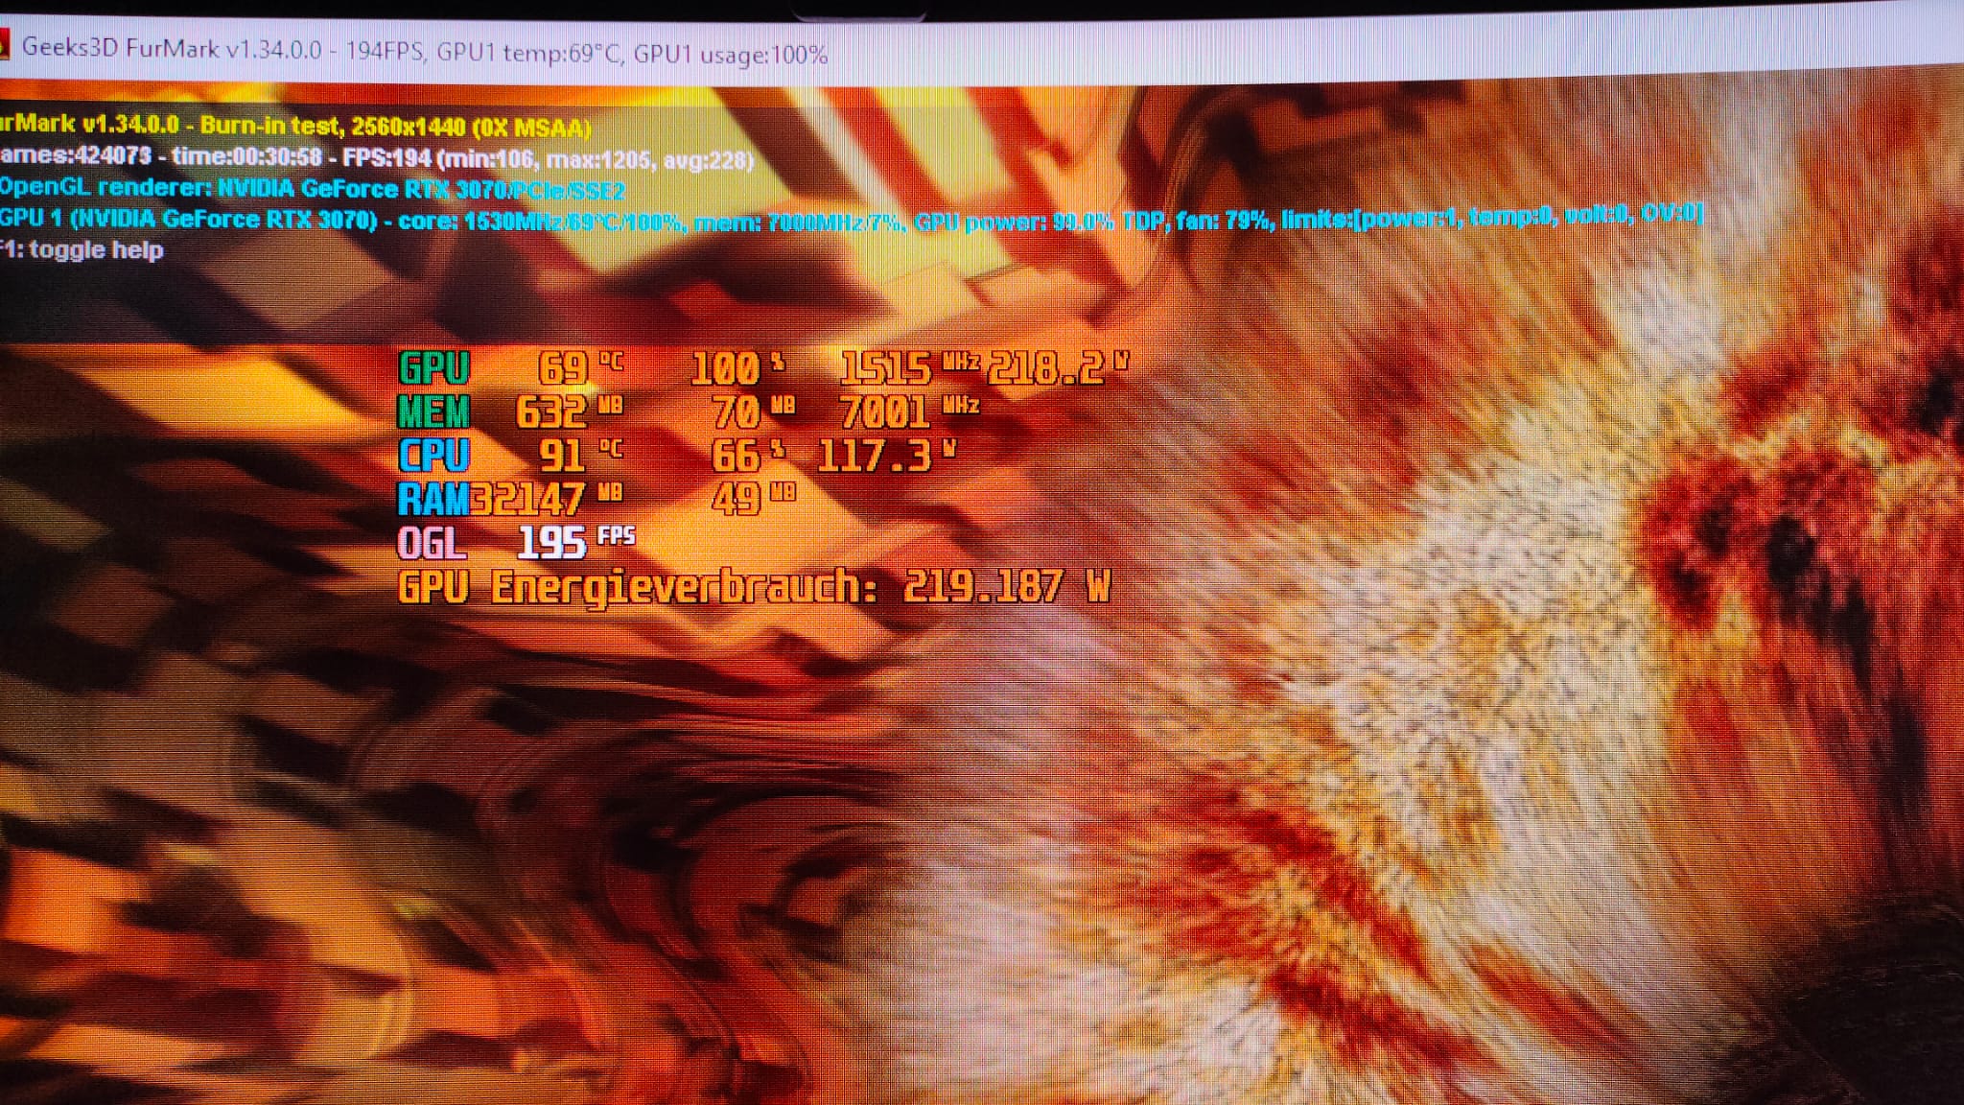The height and width of the screenshot is (1105, 1964).
Task: Click the pink OGL label in overlay
Action: (432, 544)
